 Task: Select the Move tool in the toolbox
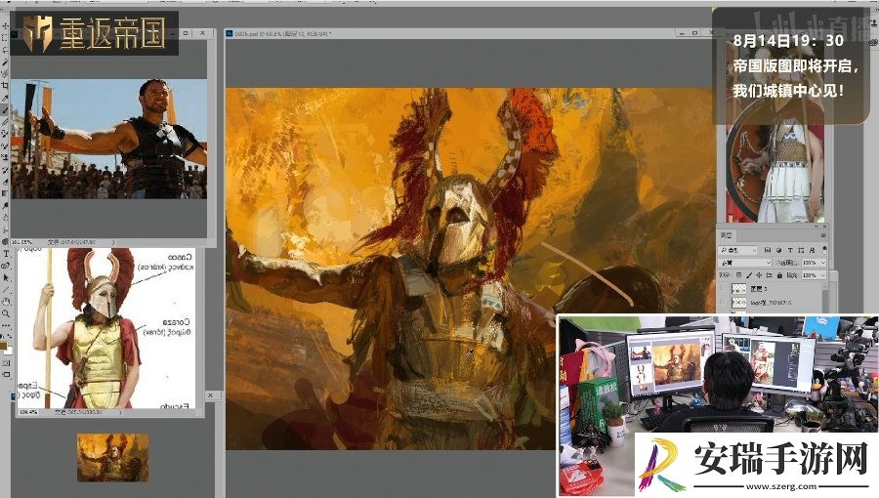[6, 25]
